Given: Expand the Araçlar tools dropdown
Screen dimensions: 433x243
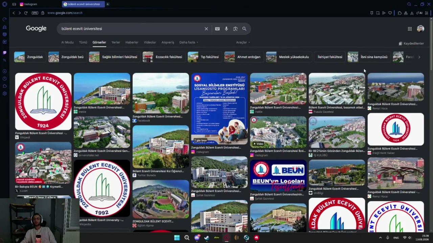Looking at the screenshot, I should pyautogui.click(x=243, y=42).
